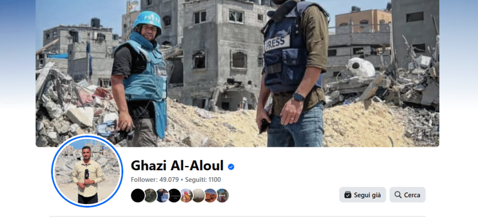This screenshot has height=220, width=478.
Task: Open the seventh orange desert follower avatar
Action: (x=211, y=195)
